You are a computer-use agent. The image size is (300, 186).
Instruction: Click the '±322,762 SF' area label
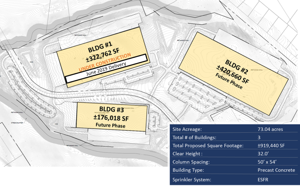103,55
